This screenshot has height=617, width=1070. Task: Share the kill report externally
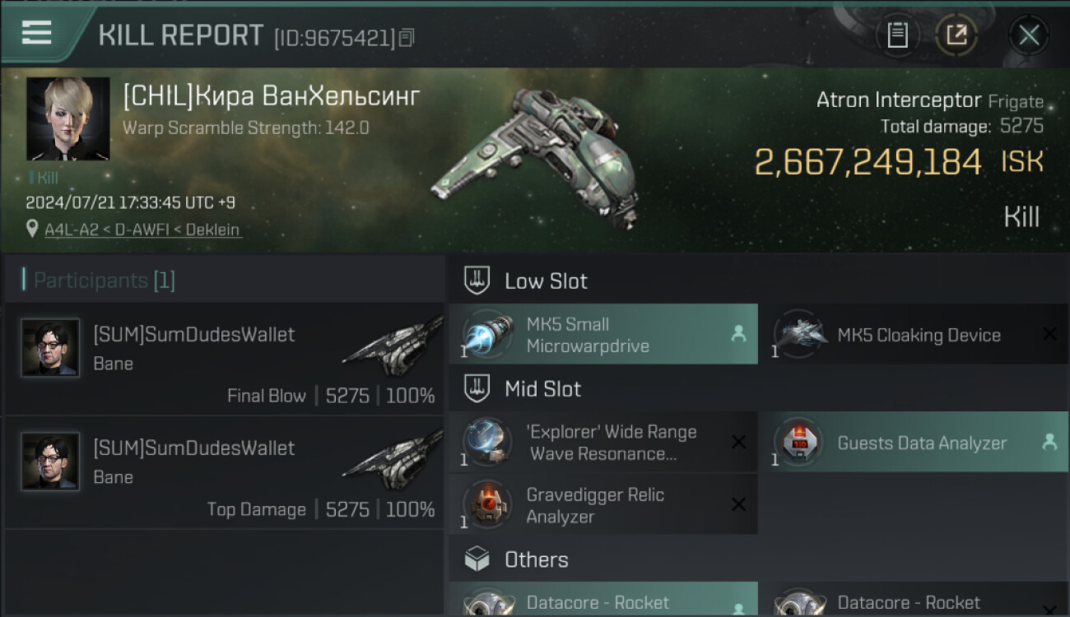956,35
